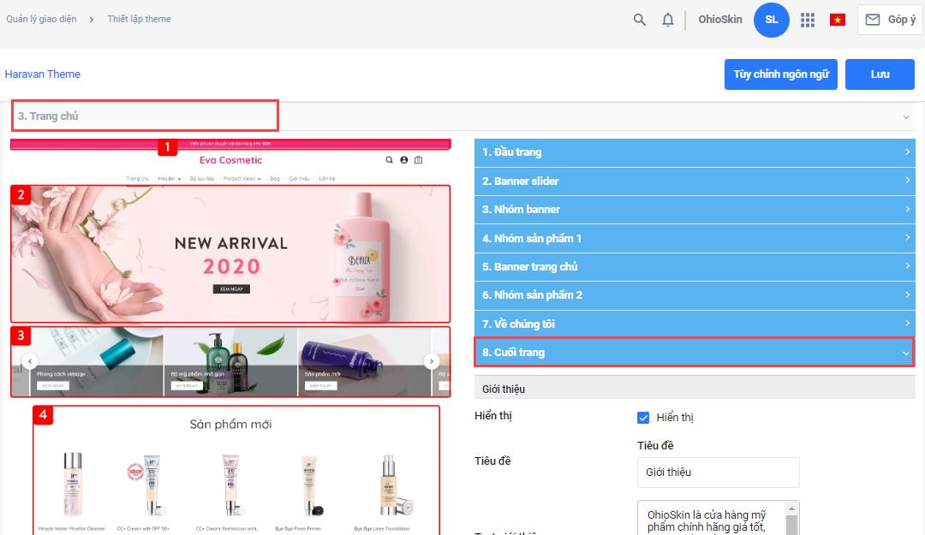Screen dimensions: 925x535
Task: Click the intro text area with OhioSkin description
Action: 712,519
